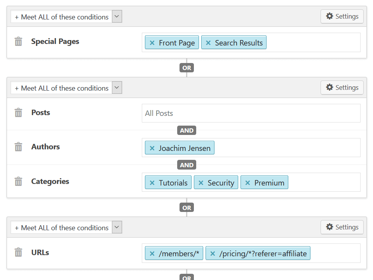
Task: Click the bottom Settings button
Action: [x=342, y=227]
